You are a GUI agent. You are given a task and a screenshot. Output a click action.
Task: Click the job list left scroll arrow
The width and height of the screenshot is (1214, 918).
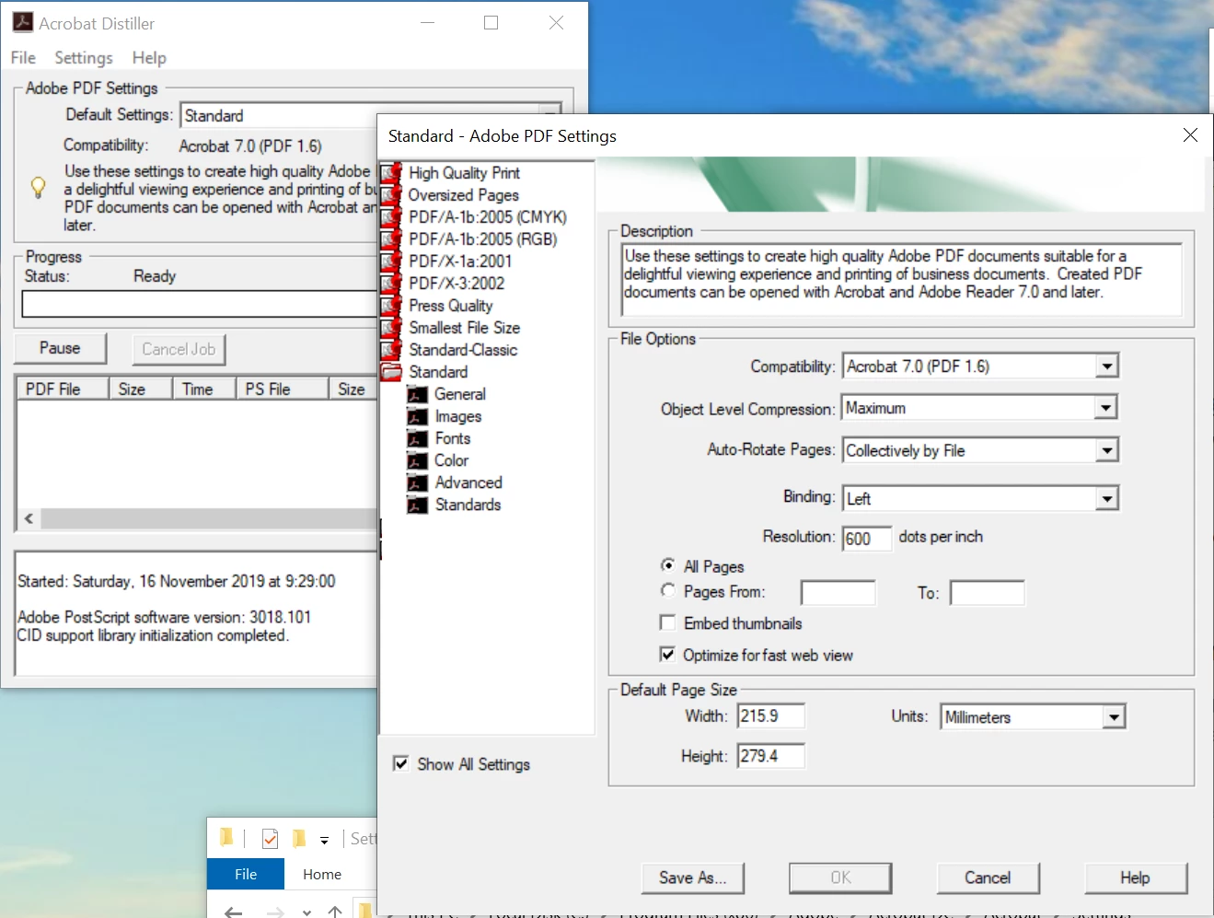pyautogui.click(x=29, y=518)
